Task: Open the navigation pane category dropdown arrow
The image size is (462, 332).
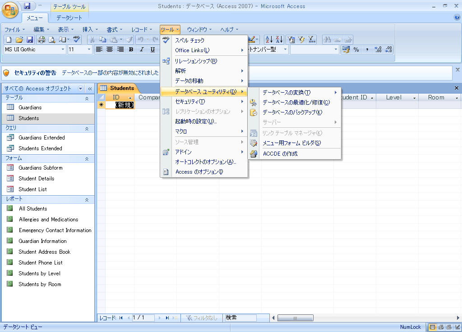Action: [80, 89]
